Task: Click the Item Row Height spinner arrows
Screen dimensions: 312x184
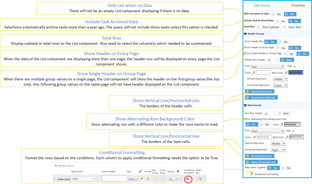Action: (275, 113)
